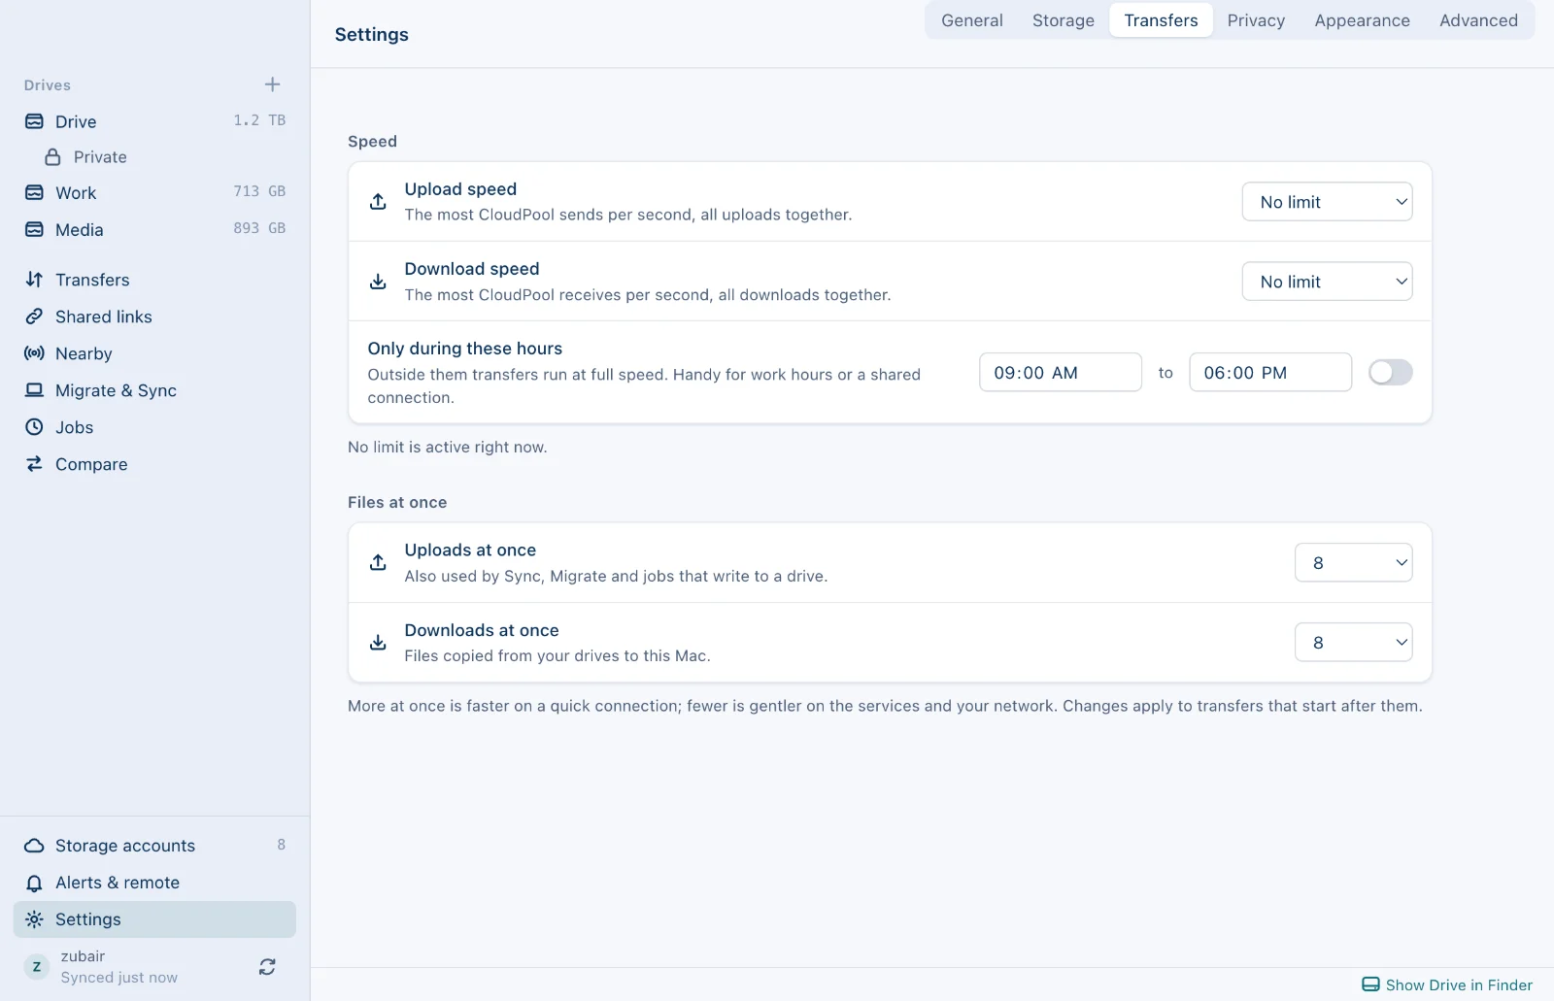Switch to the Storage tab
Screen dimensions: 1554x1001
[x=1063, y=20]
